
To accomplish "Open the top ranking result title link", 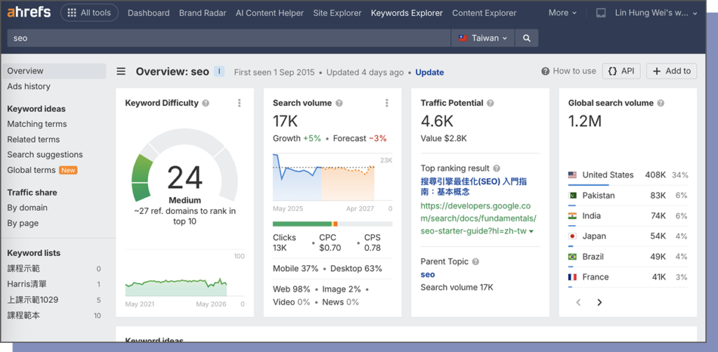I will tap(475, 187).
